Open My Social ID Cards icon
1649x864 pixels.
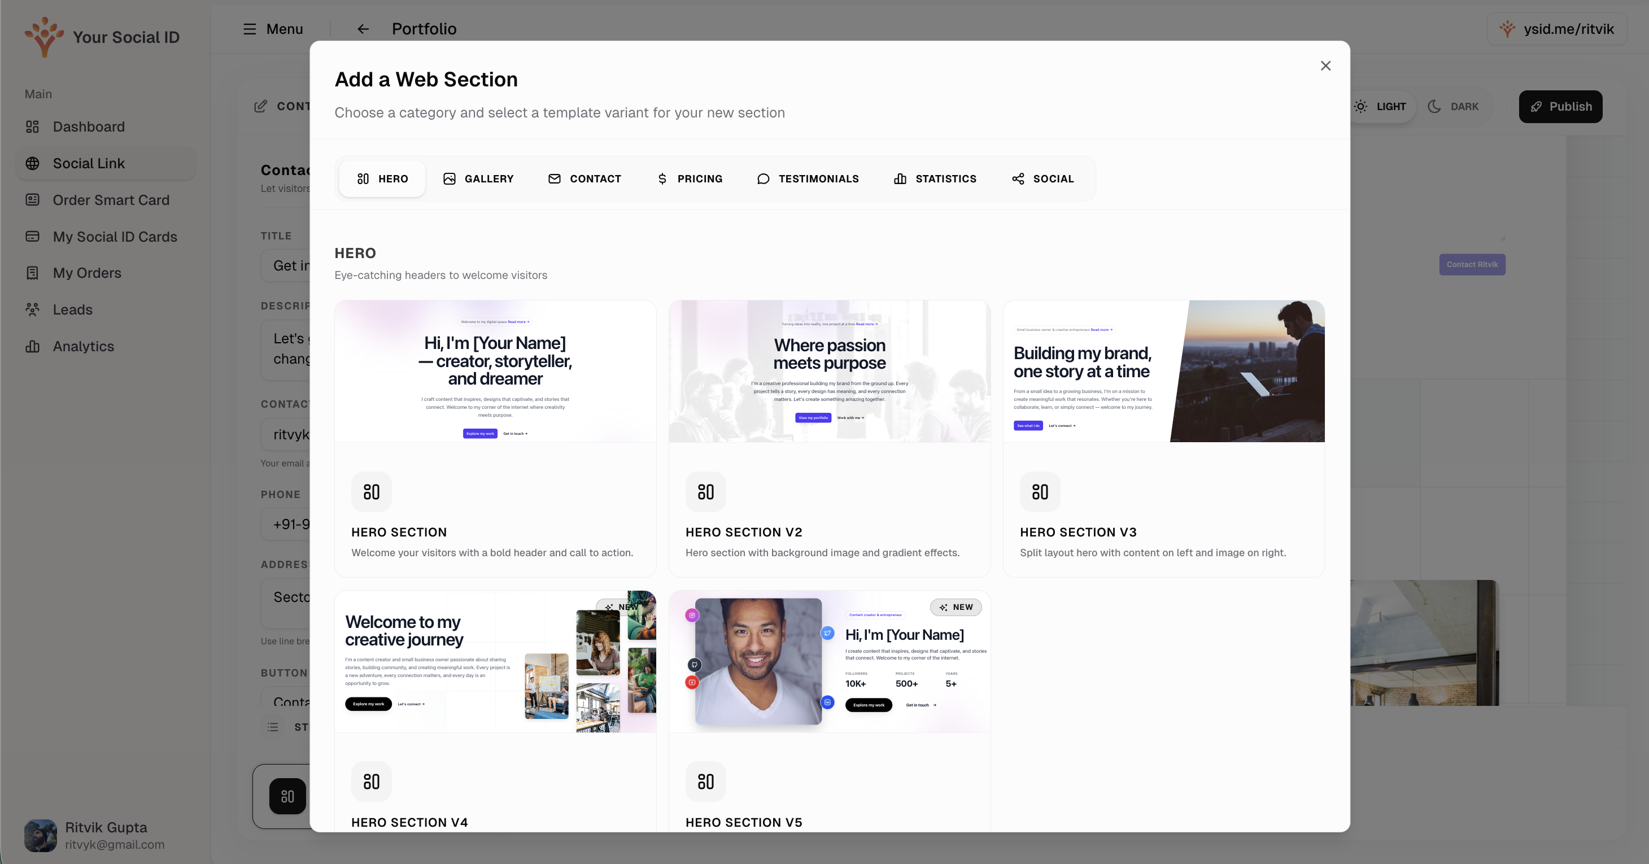pos(33,236)
